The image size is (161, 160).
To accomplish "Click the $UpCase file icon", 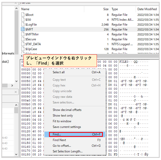I will tap(23, 49).
